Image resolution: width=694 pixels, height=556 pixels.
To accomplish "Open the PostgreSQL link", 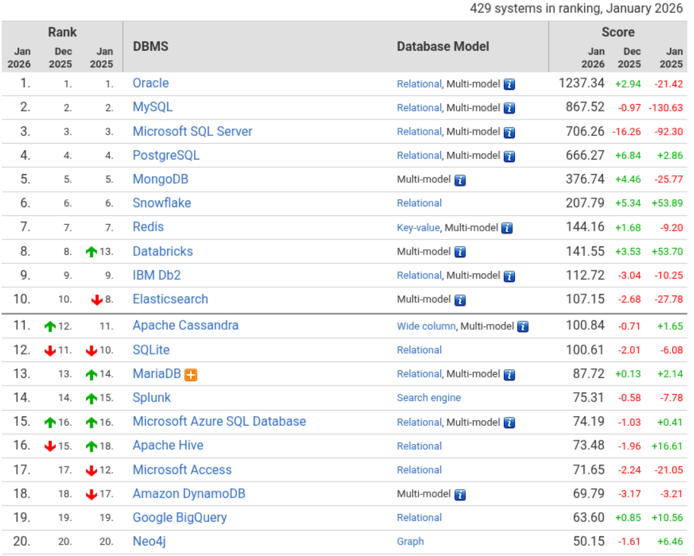I will 166,156.
